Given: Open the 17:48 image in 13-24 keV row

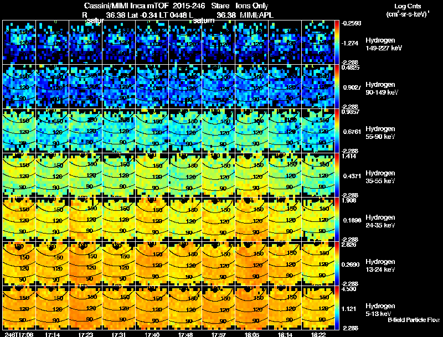Looking at the screenshot, I should coord(185,264).
